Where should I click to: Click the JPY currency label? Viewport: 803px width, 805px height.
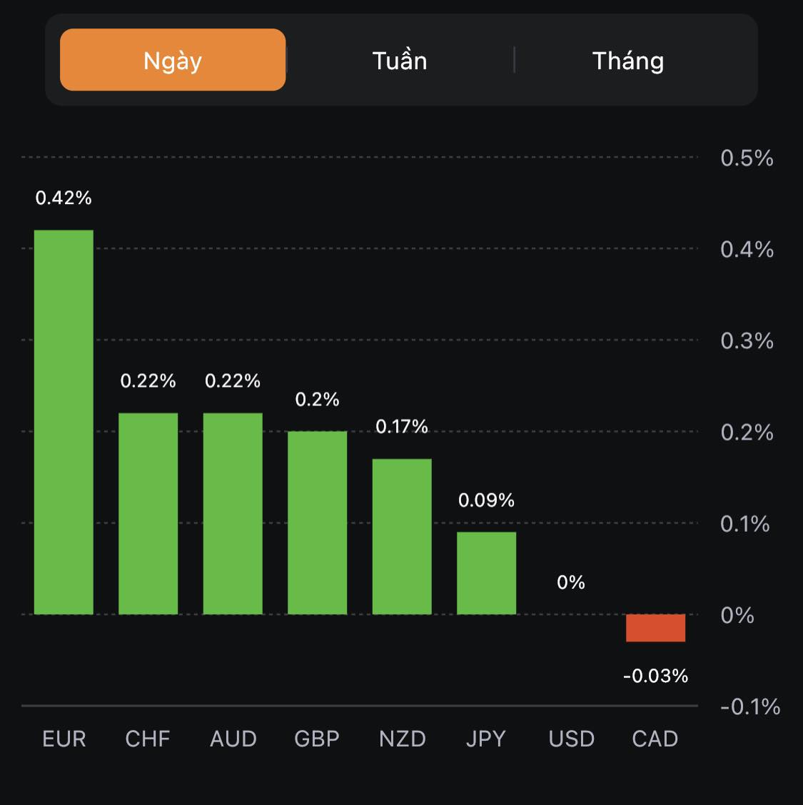(486, 739)
